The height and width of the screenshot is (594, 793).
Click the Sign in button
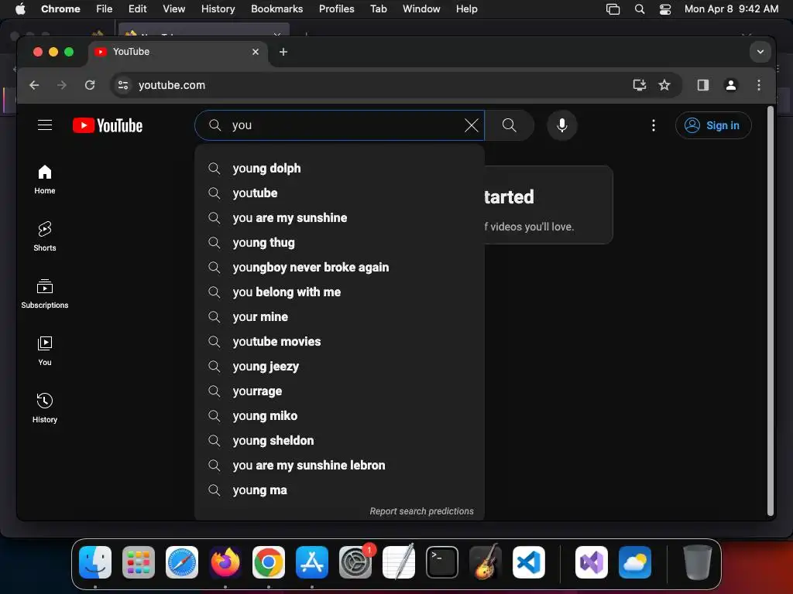tap(713, 125)
